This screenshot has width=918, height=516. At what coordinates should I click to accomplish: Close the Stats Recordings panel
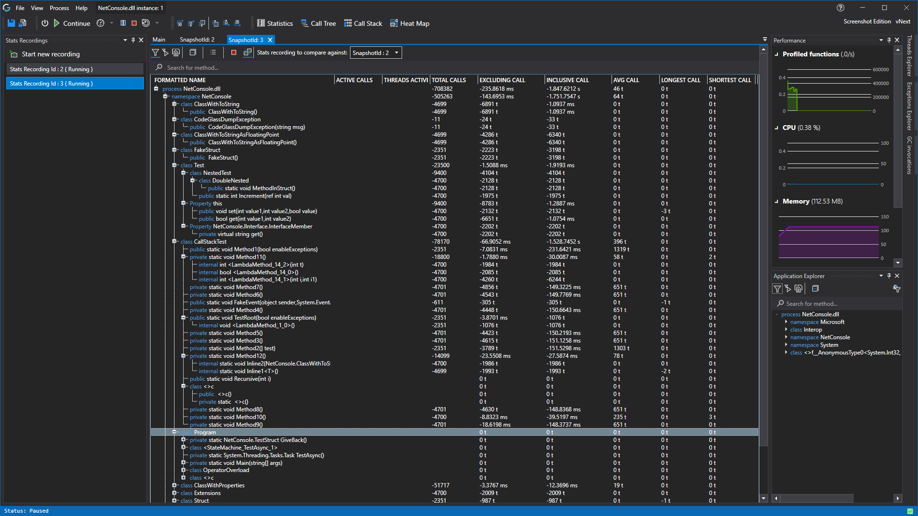141,40
